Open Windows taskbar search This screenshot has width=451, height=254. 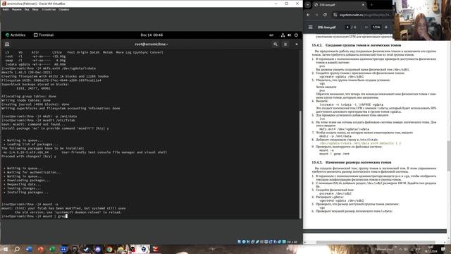[17, 249]
